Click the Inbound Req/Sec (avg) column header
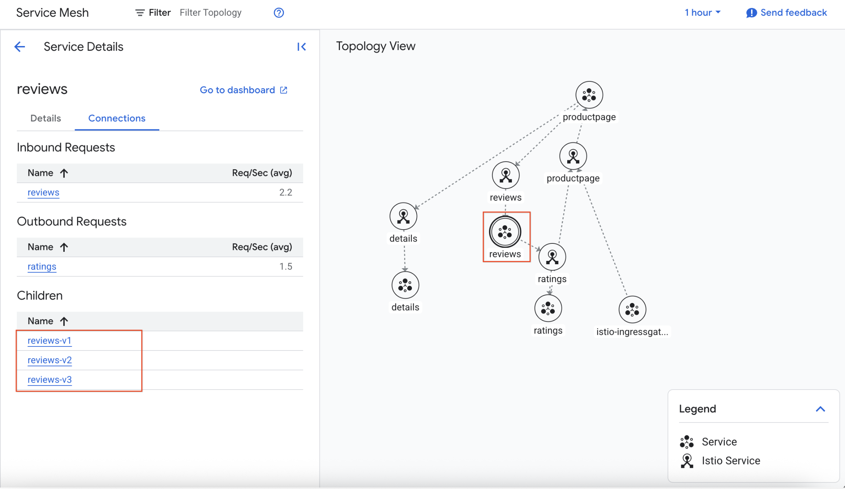845x489 pixels. point(262,173)
